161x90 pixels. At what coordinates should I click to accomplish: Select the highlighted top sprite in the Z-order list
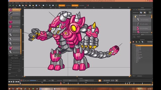(14, 10)
